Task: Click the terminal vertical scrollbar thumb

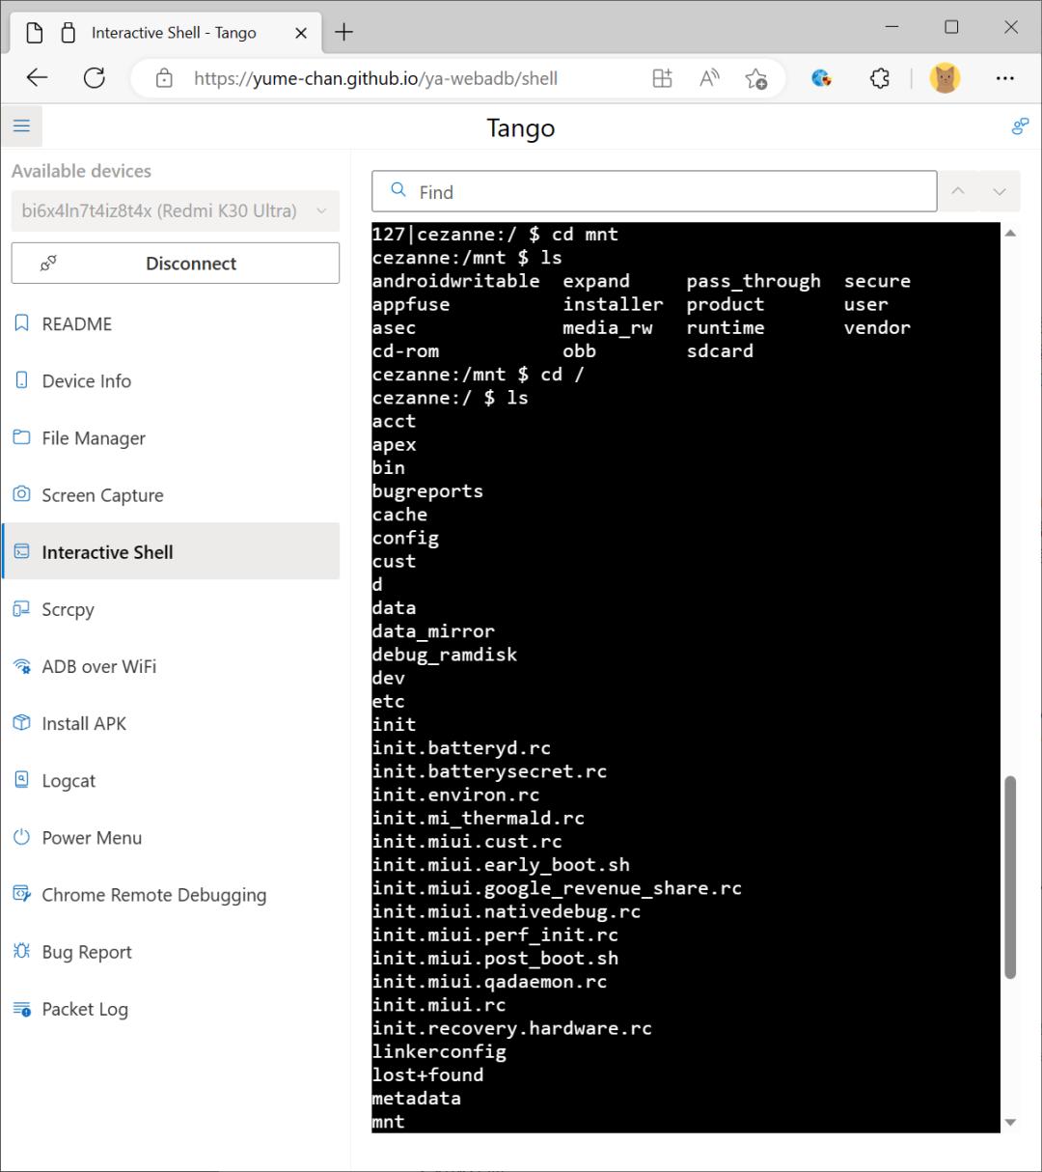Action: 1010,877
